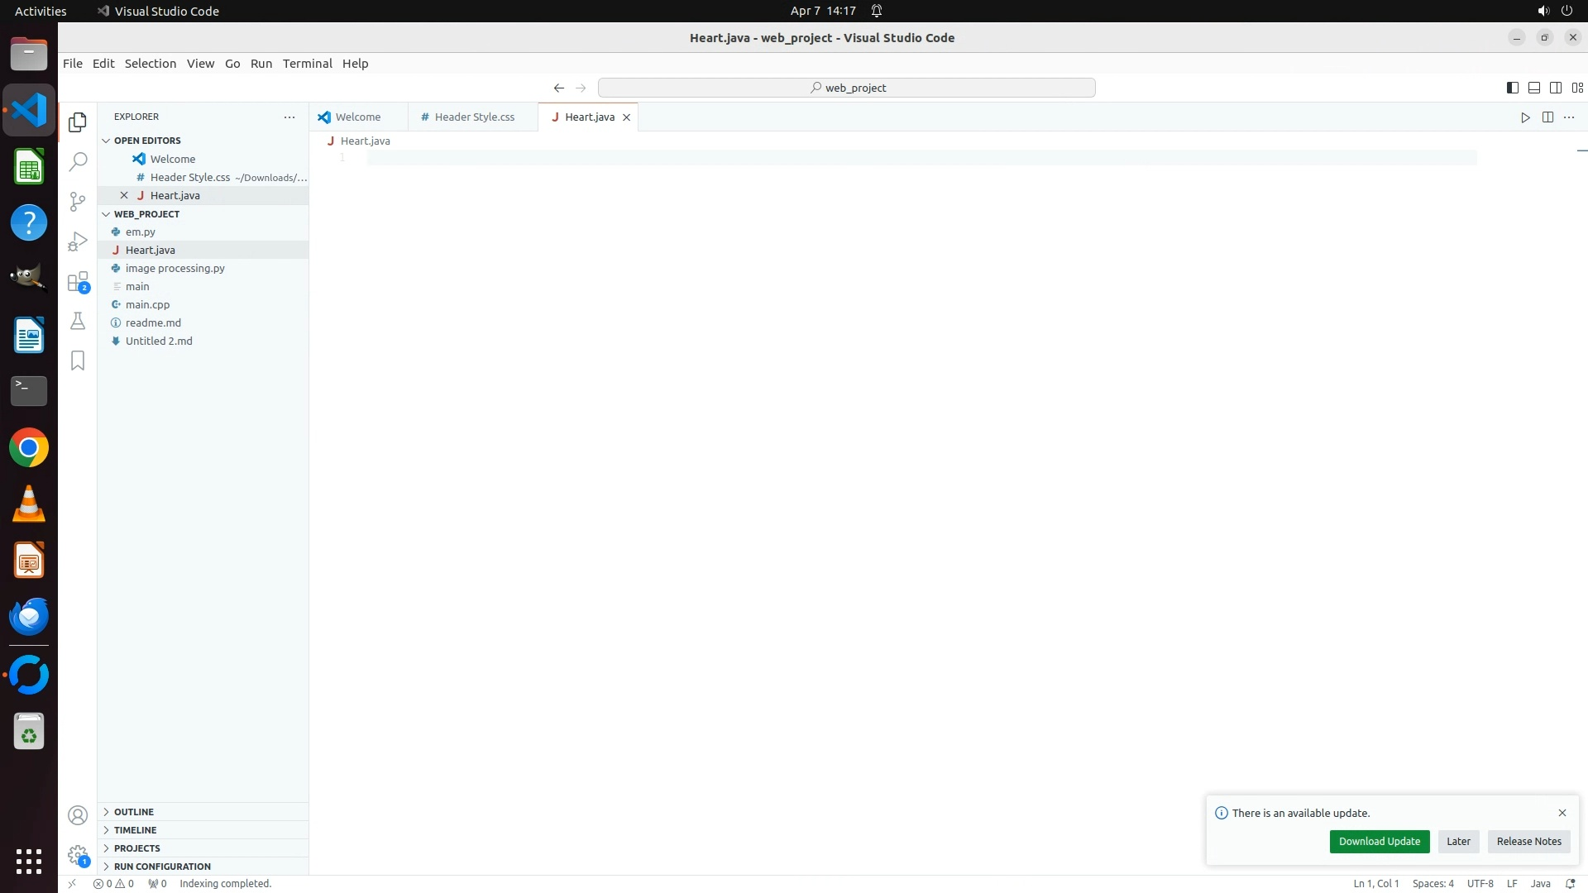Toggle the primary side bar
The image size is (1588, 893).
(x=1512, y=88)
